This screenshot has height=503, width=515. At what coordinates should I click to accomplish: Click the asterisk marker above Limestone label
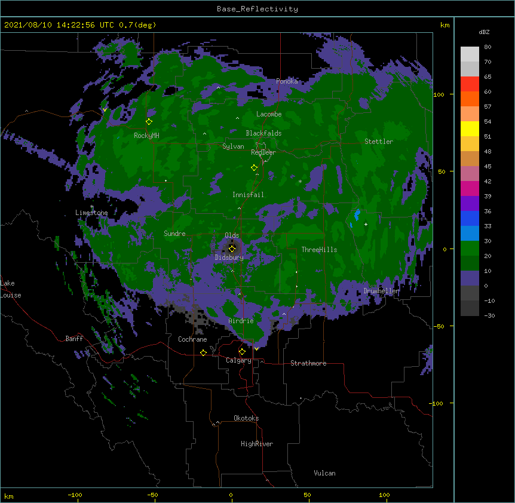click(x=91, y=207)
